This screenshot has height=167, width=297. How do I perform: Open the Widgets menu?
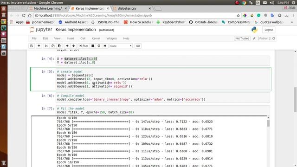coord(111,39)
